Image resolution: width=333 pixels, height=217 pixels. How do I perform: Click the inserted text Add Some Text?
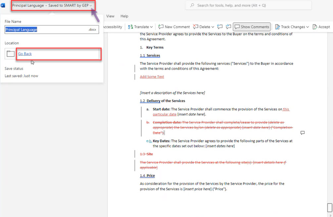point(152,77)
